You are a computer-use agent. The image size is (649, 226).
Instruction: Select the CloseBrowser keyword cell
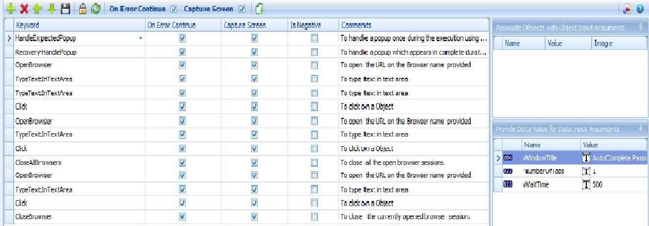tap(78, 216)
